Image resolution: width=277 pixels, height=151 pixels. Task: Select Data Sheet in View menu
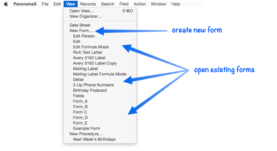click(100, 25)
